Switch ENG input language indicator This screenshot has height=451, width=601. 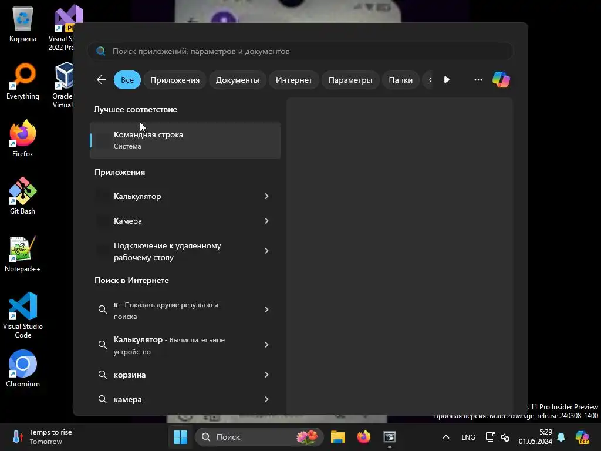click(468, 437)
